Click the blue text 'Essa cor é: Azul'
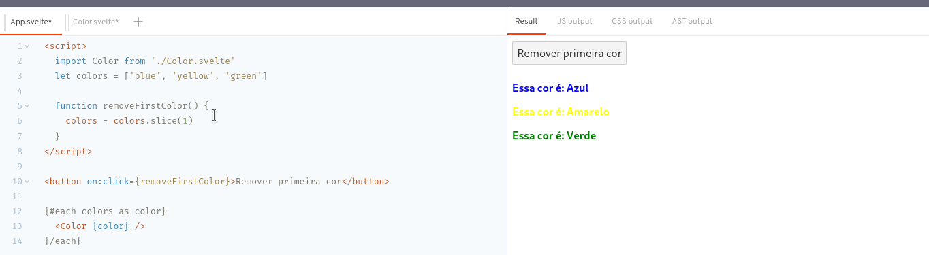 tap(550, 88)
